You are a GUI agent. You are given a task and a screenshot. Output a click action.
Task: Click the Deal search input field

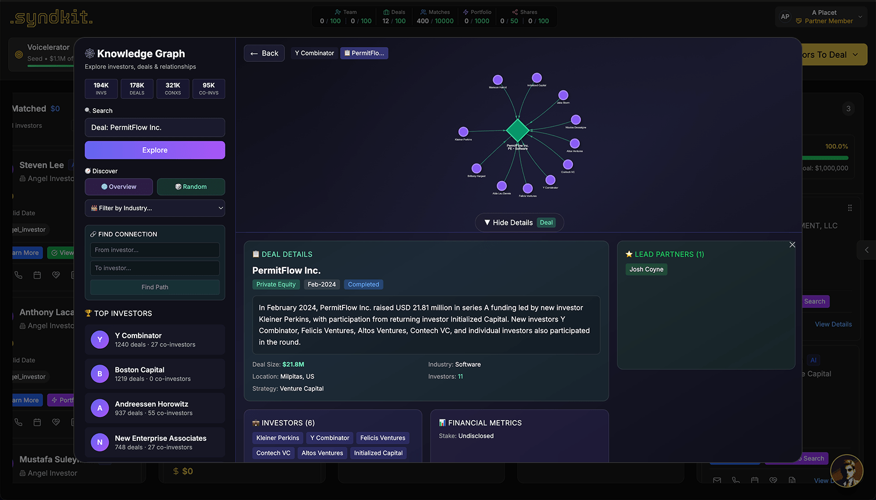[x=155, y=127]
